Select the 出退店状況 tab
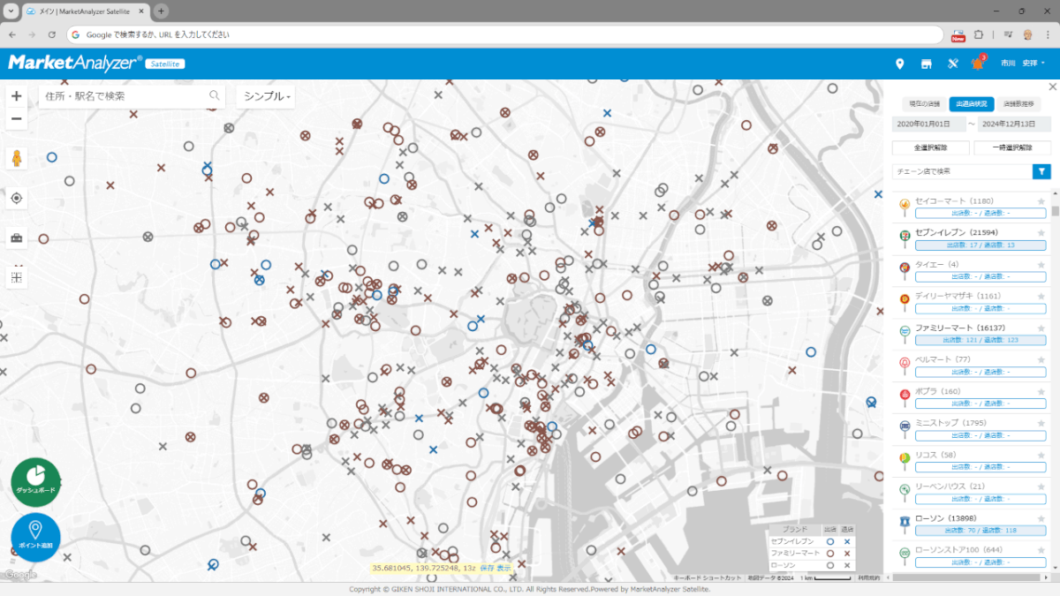 point(972,103)
